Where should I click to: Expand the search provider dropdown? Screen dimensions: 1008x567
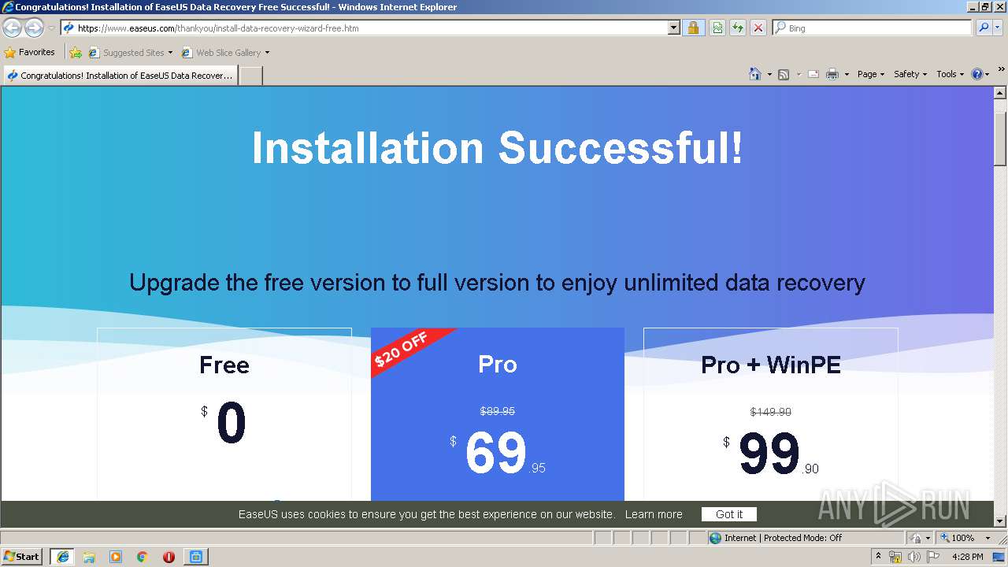pos(999,28)
